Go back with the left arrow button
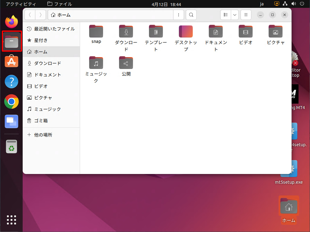The image size is (310, 232). tap(30, 14)
